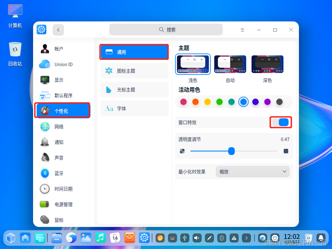Choose the blue accent color
The height and width of the screenshot is (249, 332).
(243, 102)
